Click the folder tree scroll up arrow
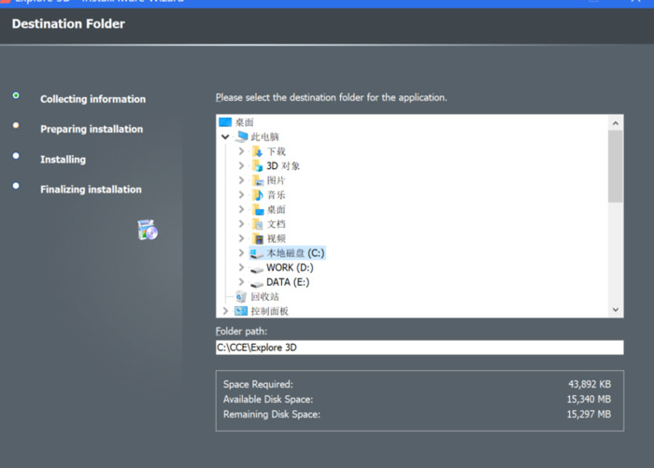The image size is (654, 468). 616,122
